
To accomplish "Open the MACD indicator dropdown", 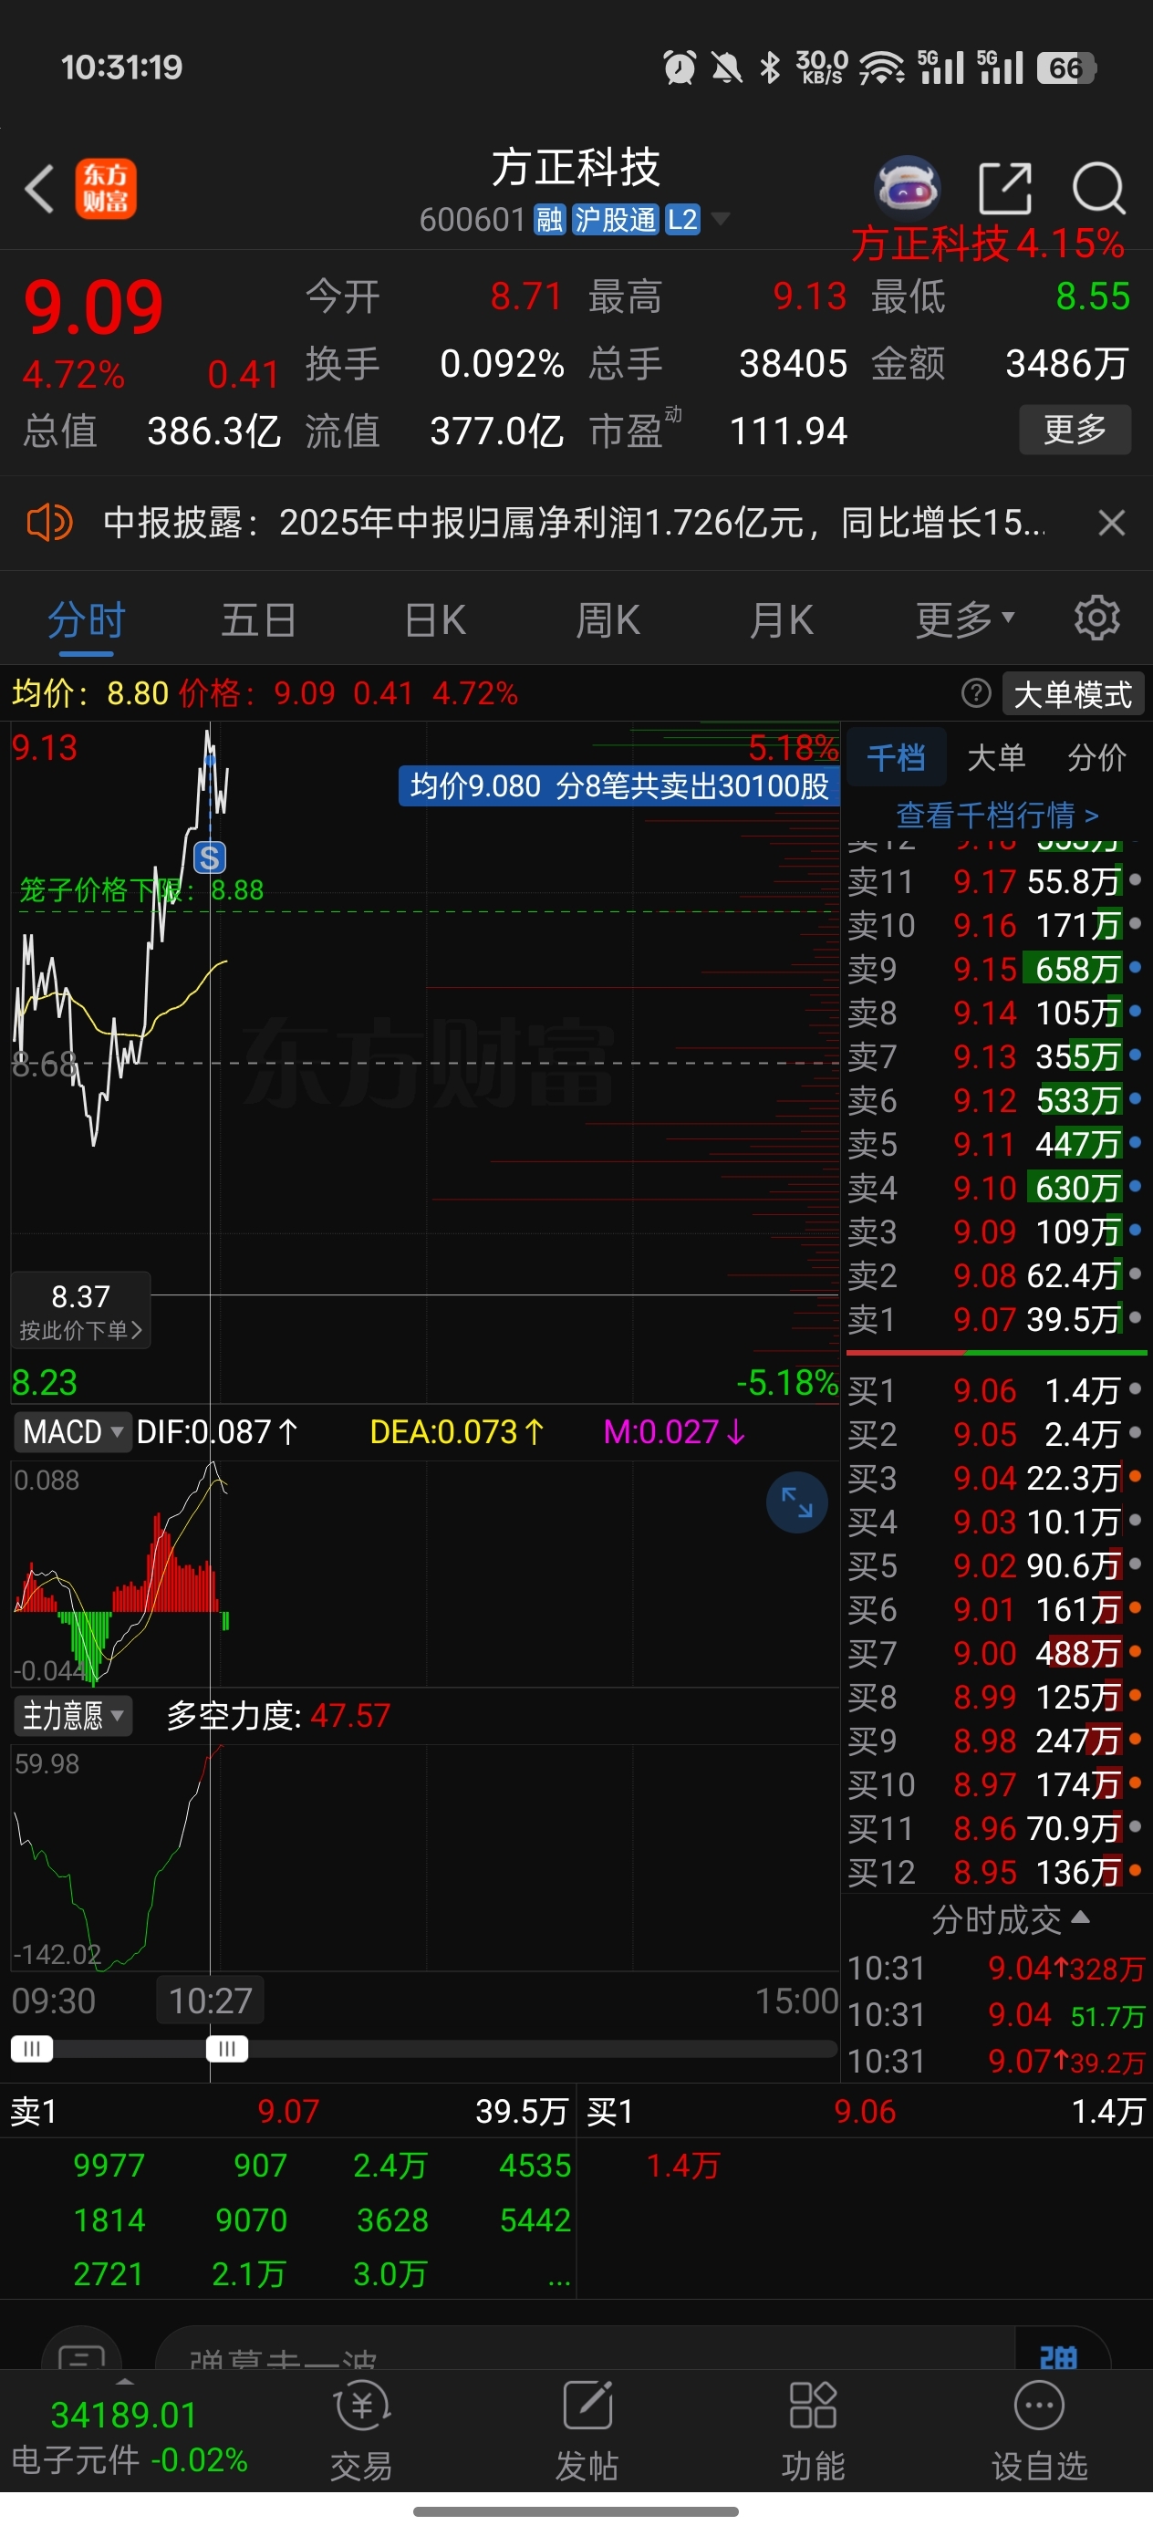I will point(72,1431).
